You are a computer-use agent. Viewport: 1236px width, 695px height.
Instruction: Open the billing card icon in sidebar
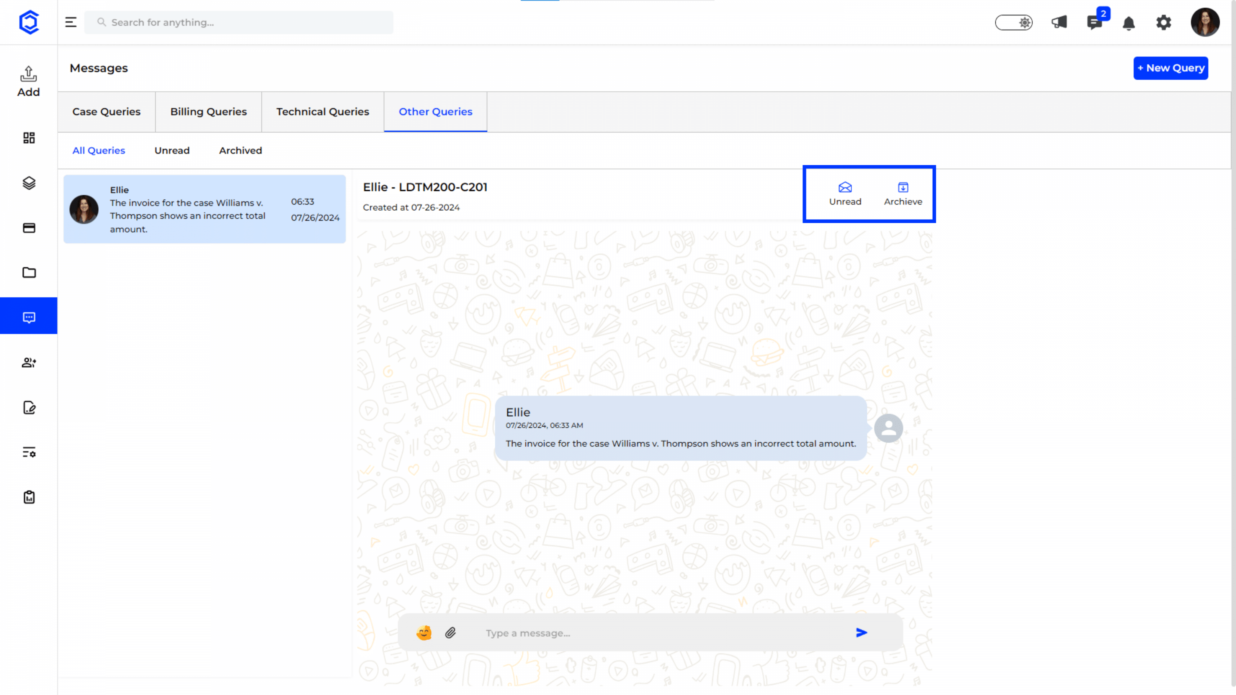29,228
